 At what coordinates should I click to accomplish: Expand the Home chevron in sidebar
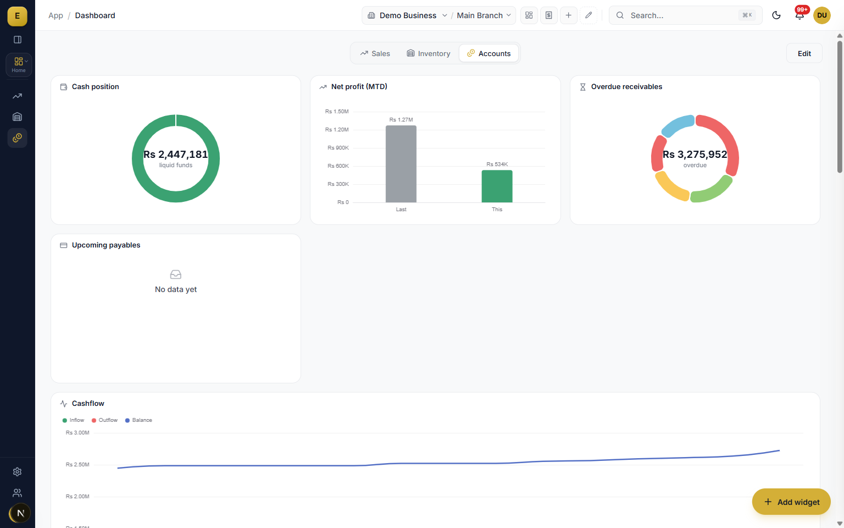point(26,61)
